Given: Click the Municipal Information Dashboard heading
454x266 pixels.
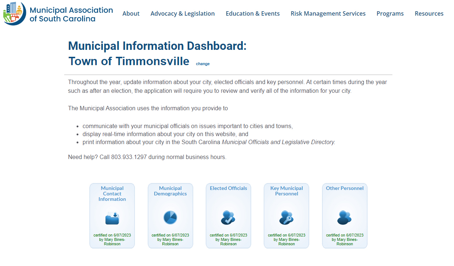Looking at the screenshot, I should point(157,46).
